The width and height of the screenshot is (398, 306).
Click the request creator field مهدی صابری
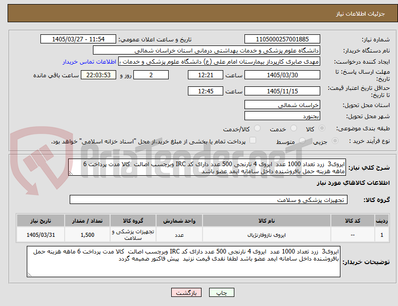click(219, 62)
